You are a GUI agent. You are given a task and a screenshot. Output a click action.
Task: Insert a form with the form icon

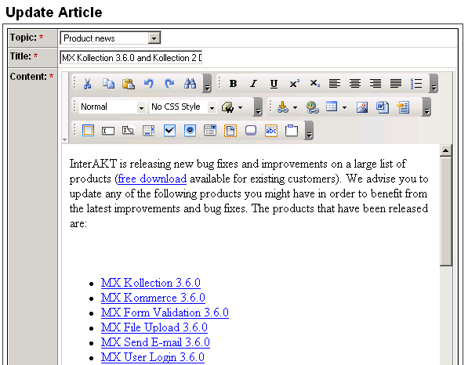coord(88,131)
